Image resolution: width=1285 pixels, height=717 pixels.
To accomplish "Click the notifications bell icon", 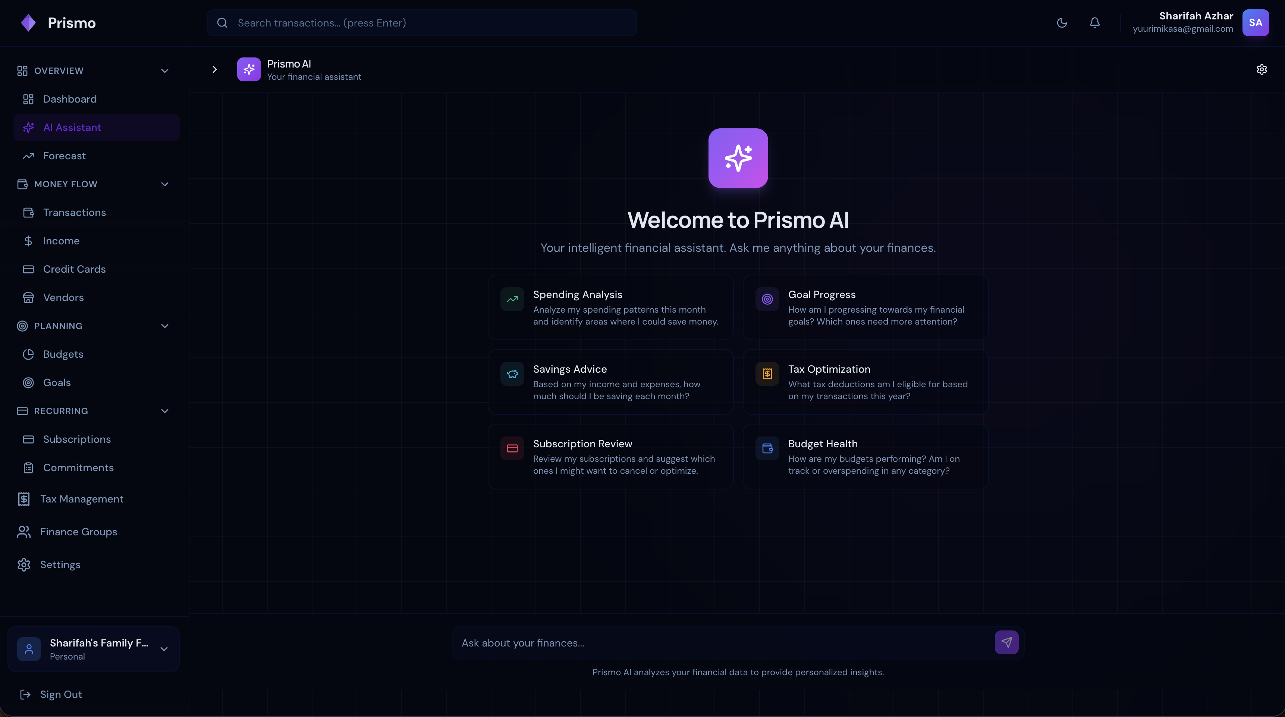I will tap(1094, 23).
